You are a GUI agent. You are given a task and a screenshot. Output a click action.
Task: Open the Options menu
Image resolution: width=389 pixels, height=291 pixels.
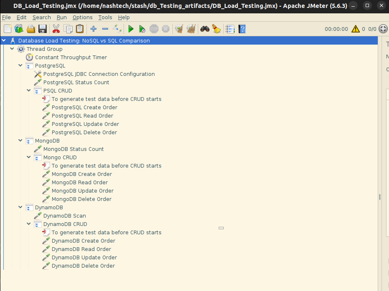(82, 18)
